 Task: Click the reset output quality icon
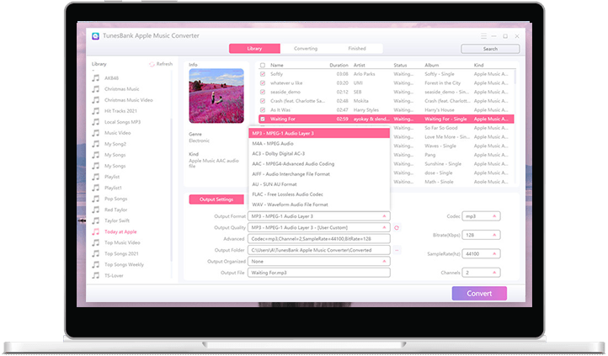pyautogui.click(x=397, y=228)
